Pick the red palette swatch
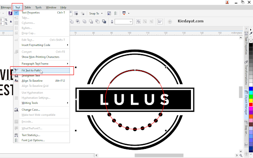Viewport: 253px width, 158px height. (251, 104)
